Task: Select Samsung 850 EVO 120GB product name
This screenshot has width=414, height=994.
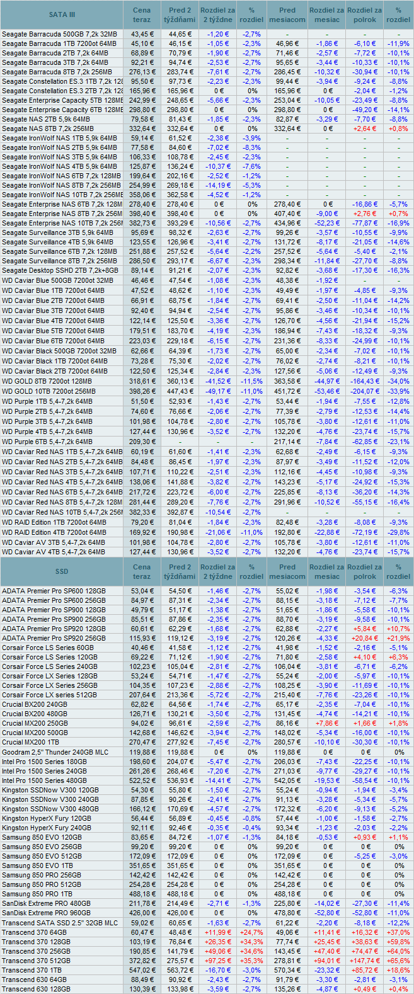Action: point(42,837)
